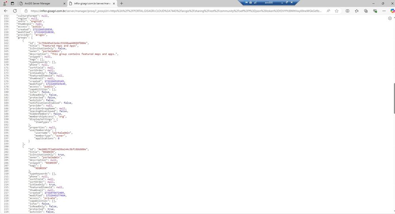View site information lock icon
Image resolution: width=395 pixels, height=214 pixels.
pos(26,11)
